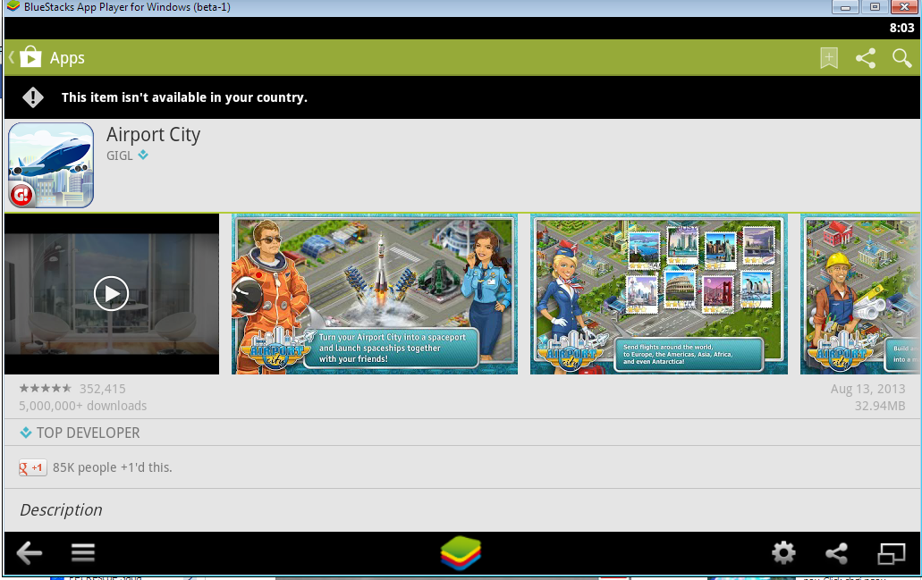Select the 5,000,000+ downloads text
This screenshot has height=580, width=922.
tap(83, 406)
